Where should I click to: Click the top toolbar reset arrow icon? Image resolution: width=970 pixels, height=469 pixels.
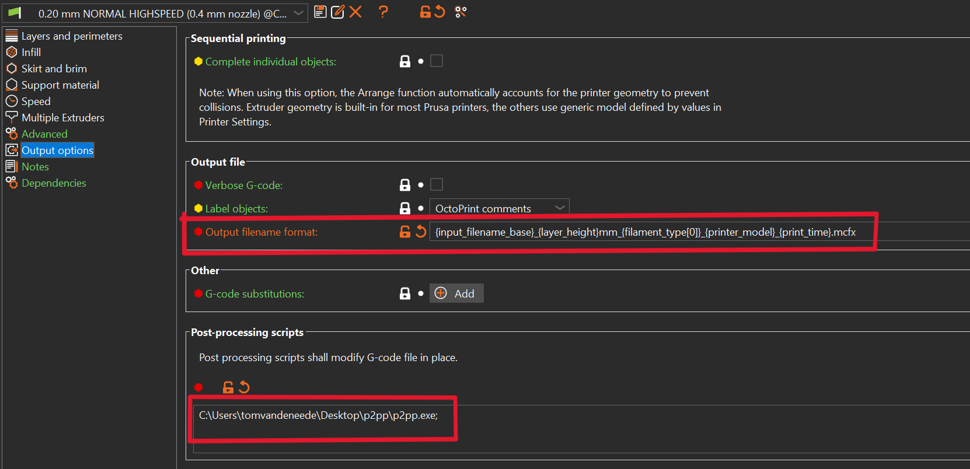439,12
